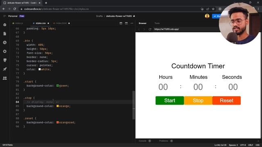Screen dimensions: 262x147
Task: Open the GitHub icon in the left sidebar
Action: (x=5, y=60)
